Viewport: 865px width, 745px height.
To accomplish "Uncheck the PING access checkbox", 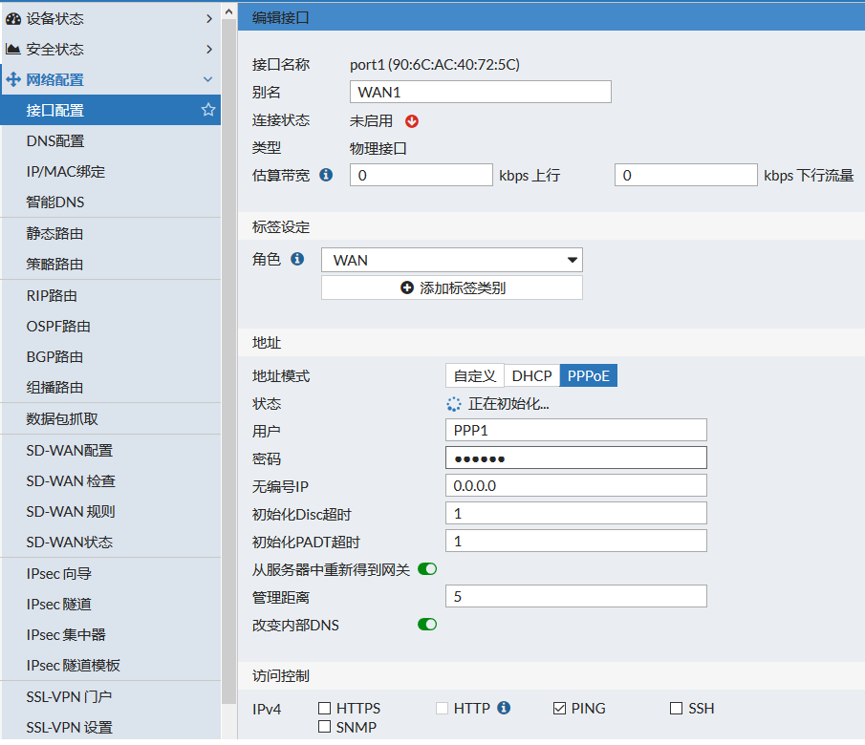I will [x=559, y=708].
